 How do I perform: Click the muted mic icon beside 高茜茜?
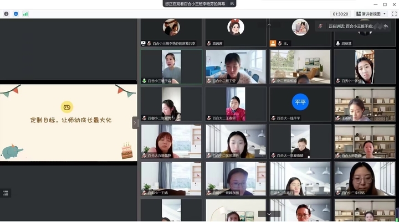tap(209, 44)
